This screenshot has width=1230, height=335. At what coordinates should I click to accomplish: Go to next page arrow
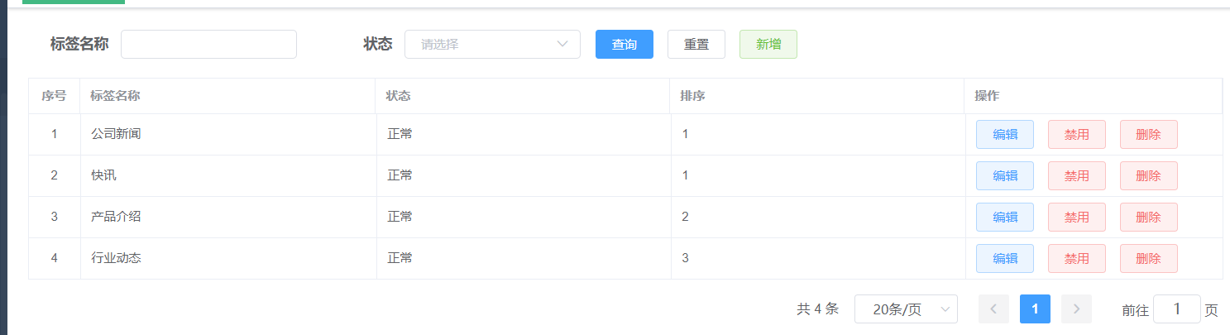[1076, 309]
